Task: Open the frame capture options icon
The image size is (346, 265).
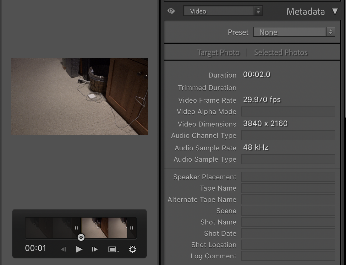Action: [x=113, y=249]
